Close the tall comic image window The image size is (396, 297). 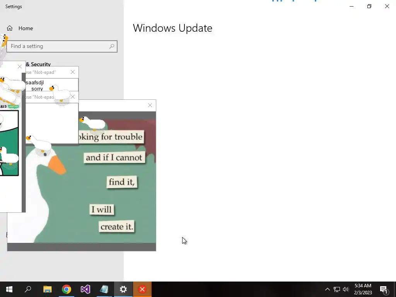pos(20,67)
